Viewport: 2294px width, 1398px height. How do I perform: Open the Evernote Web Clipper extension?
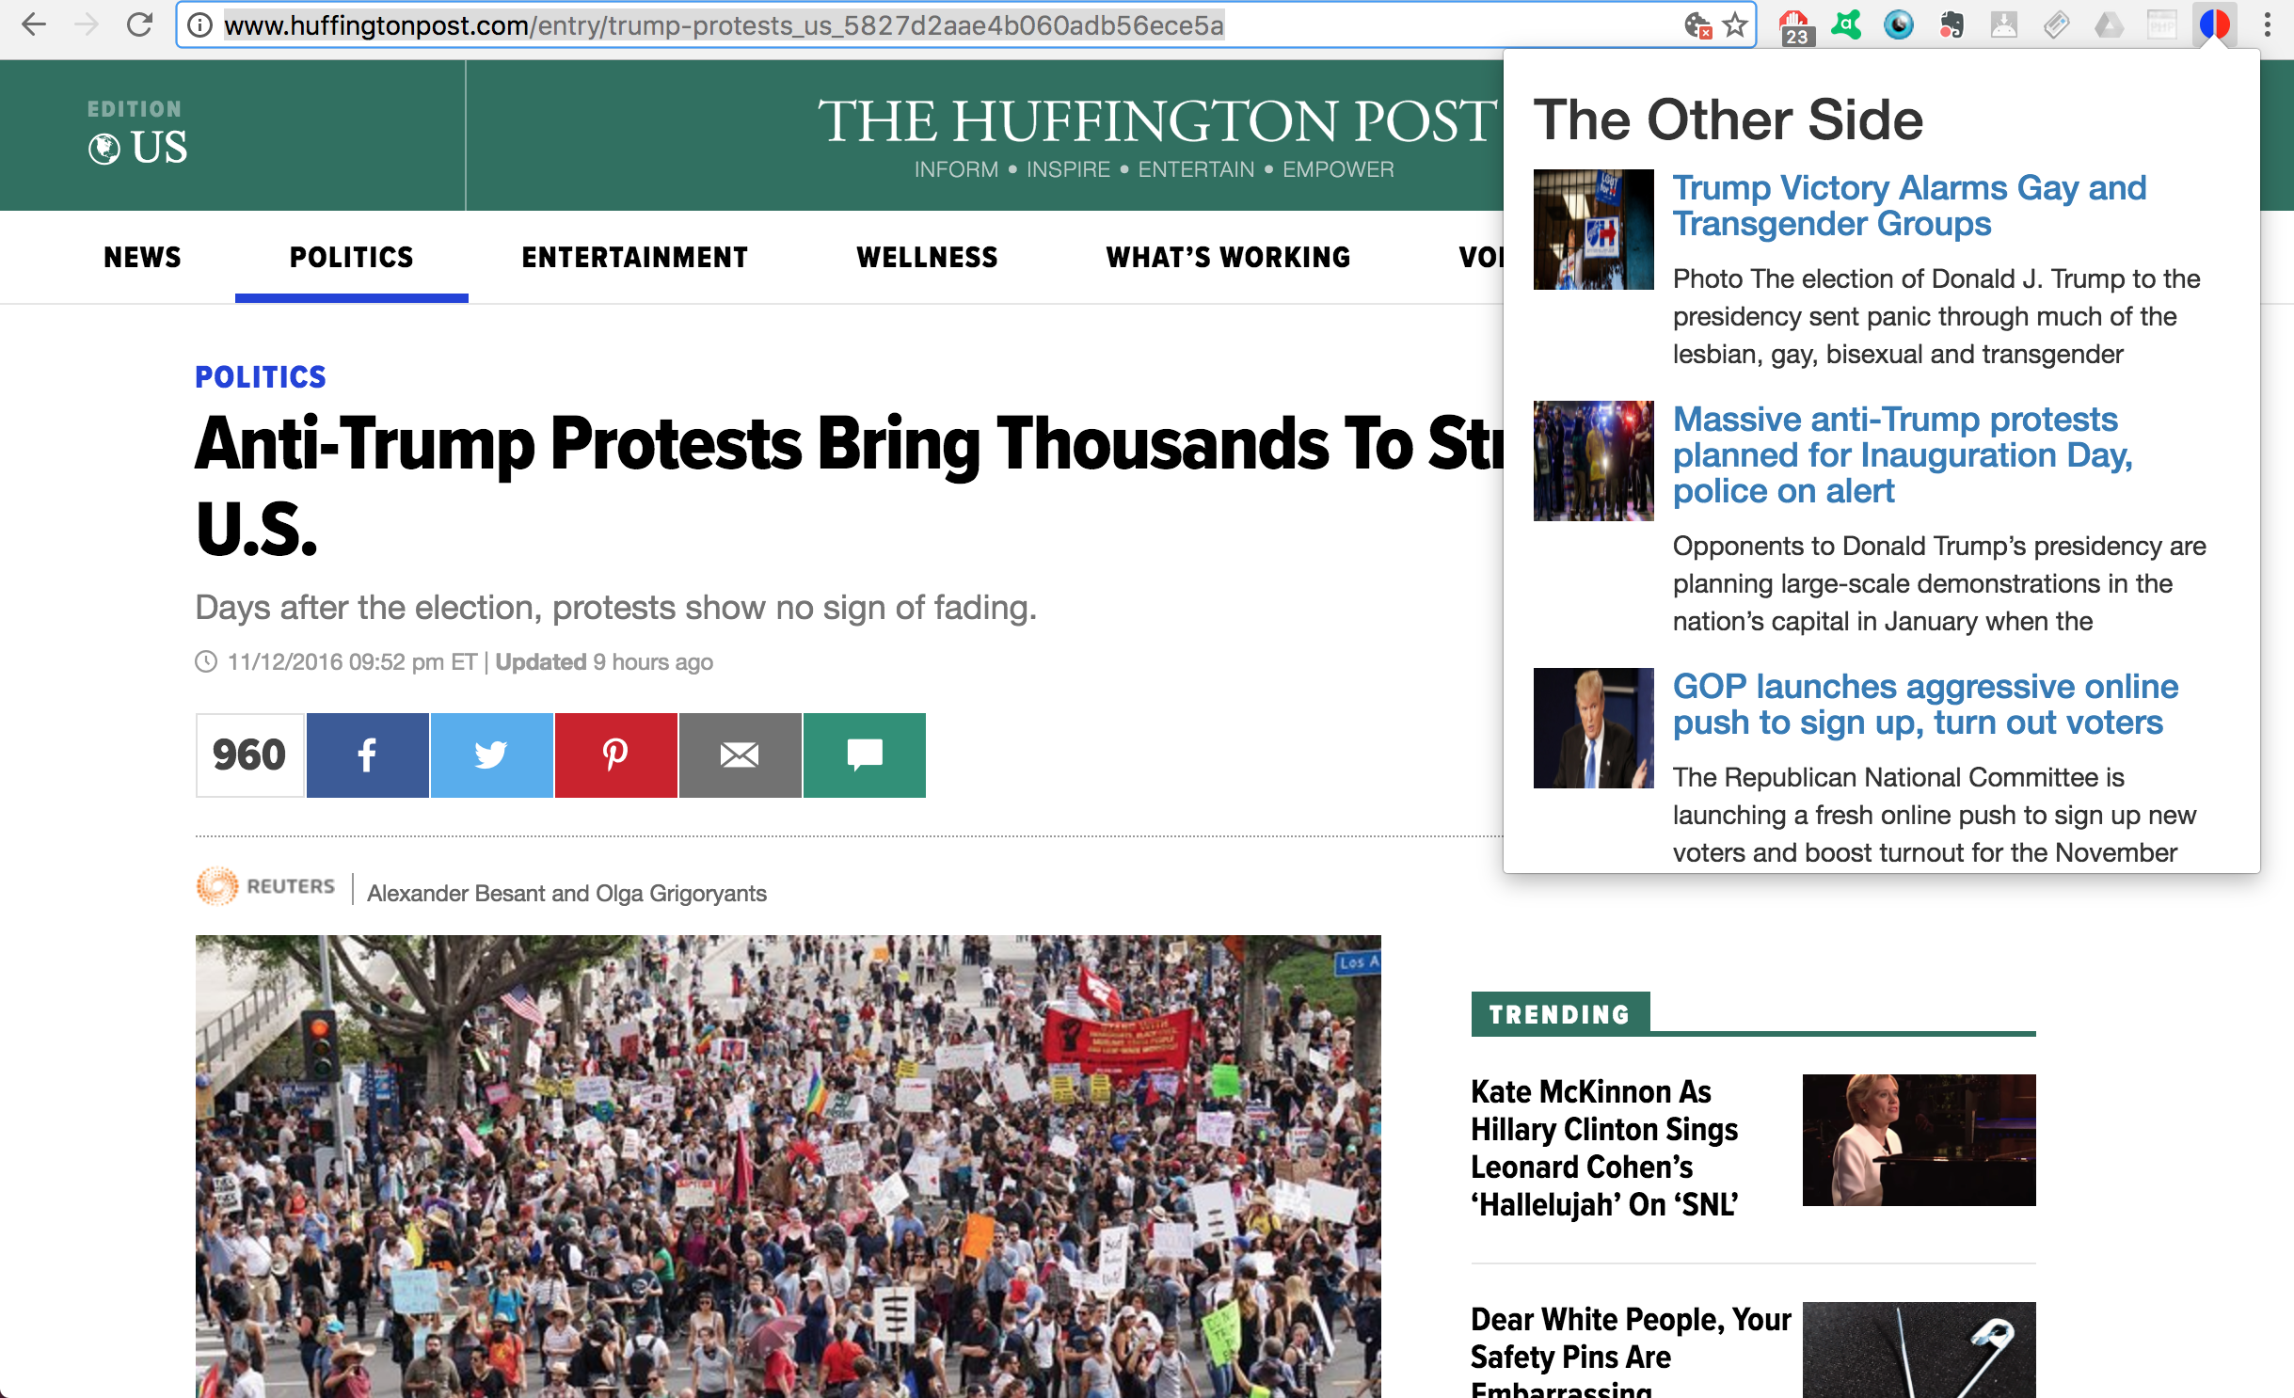[x=1951, y=25]
